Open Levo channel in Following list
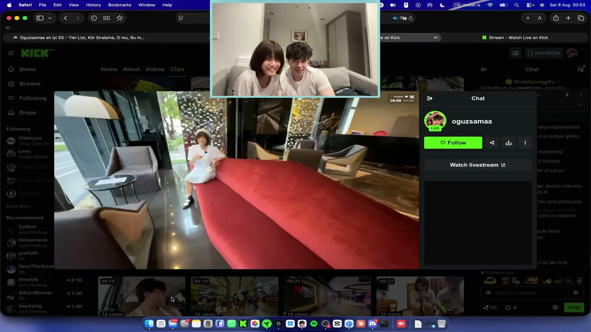Screen dimensions: 591x332 click(28, 154)
